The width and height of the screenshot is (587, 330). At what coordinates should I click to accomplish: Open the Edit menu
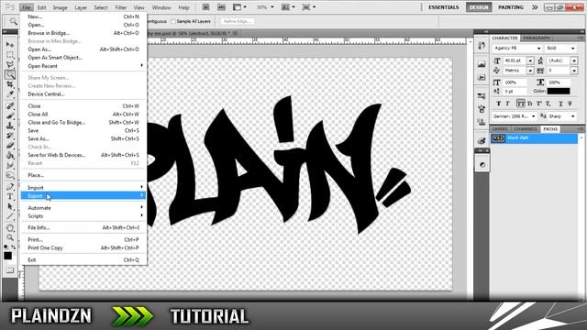coord(41,7)
